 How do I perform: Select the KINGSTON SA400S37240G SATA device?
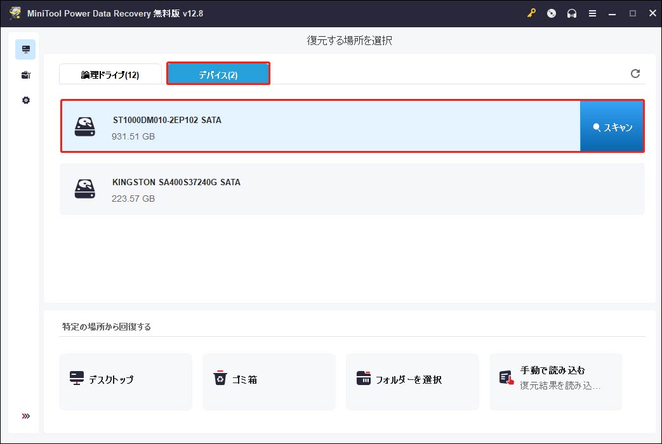[x=317, y=188]
